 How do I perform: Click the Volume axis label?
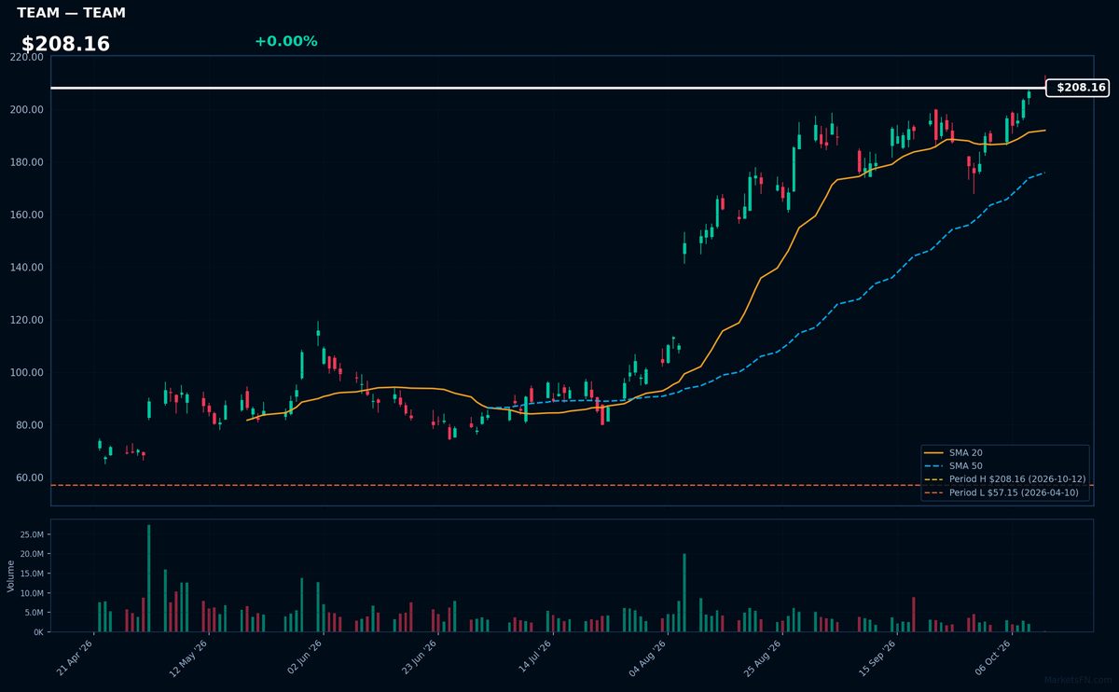[x=10, y=575]
